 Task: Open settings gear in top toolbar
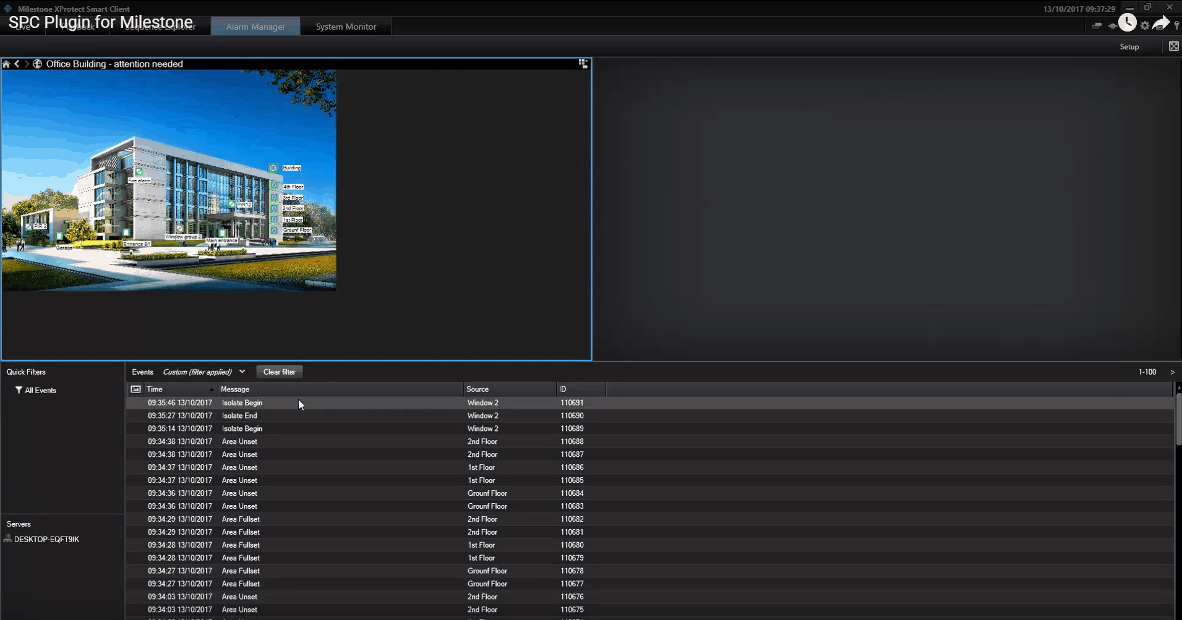click(1145, 26)
